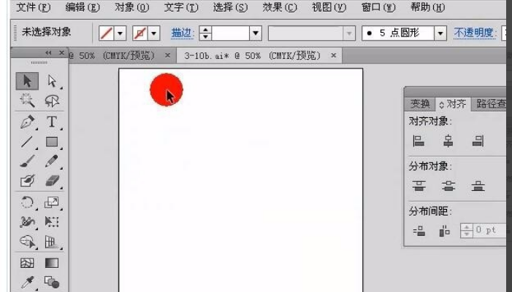512x292 pixels.
Task: Click the fill color swatch in control bar
Action: point(107,33)
